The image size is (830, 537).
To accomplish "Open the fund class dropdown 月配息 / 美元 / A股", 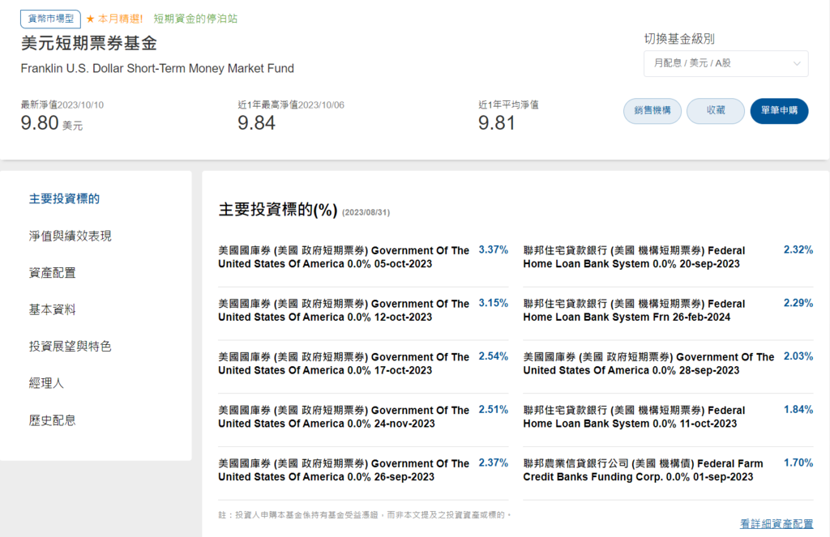I will point(725,63).
